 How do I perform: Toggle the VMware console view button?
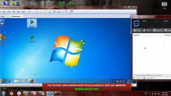pyautogui.click(x=72, y=12)
